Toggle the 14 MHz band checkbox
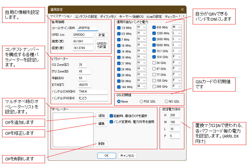248x166 pixels. coord(119,52)
